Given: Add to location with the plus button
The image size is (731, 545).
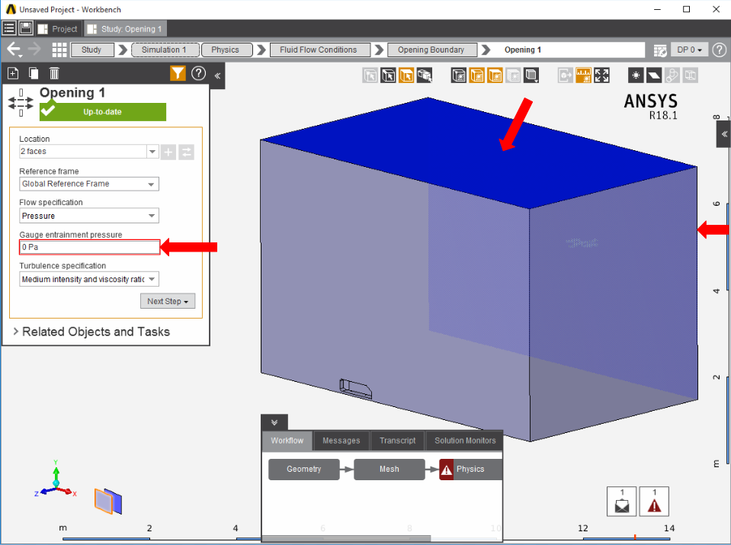Looking at the screenshot, I should 168,152.
